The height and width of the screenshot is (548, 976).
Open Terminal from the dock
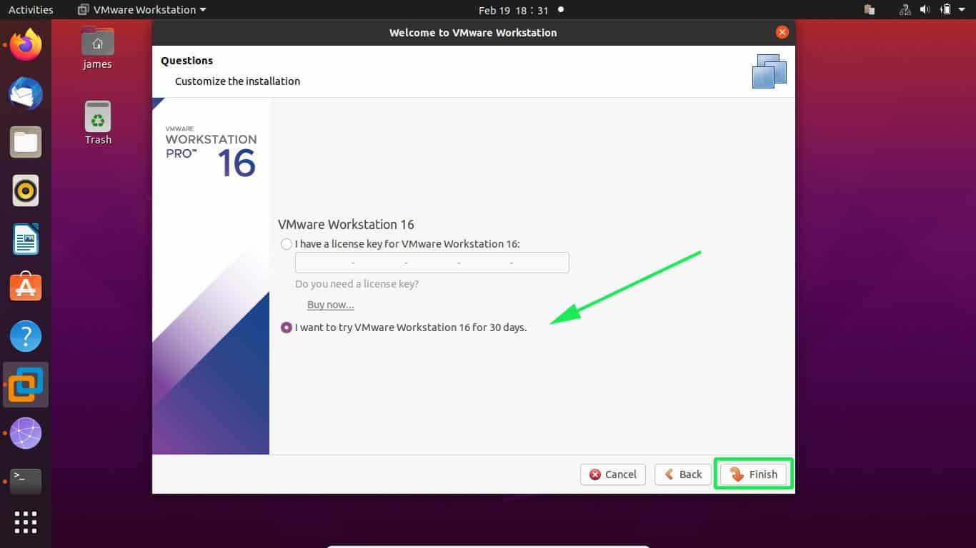pos(26,482)
